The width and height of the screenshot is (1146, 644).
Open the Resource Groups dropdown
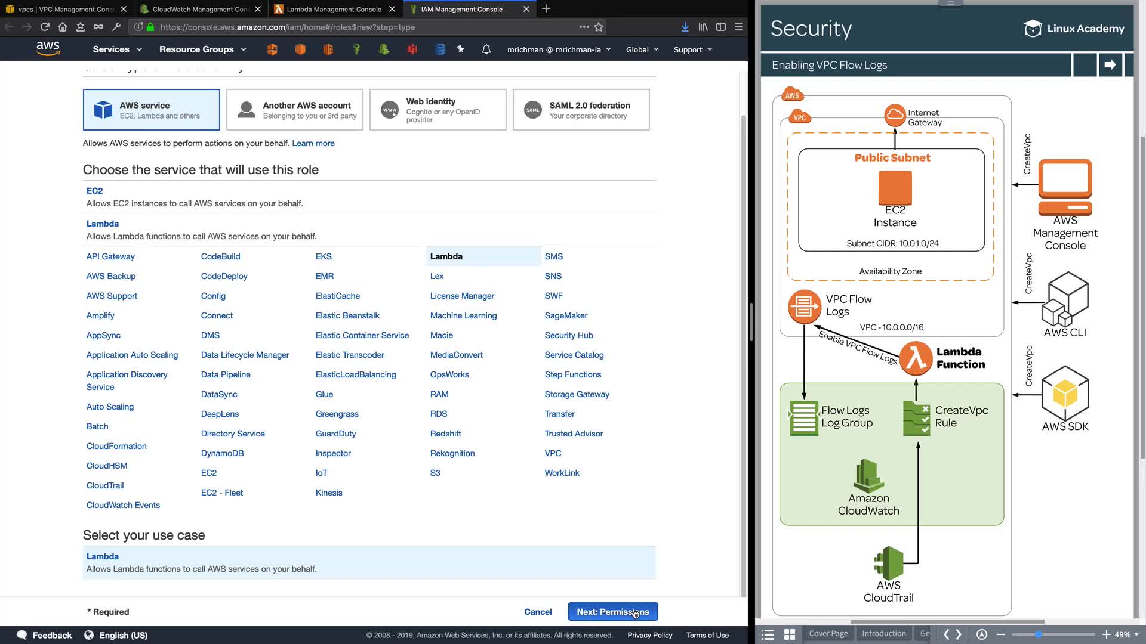[x=202, y=49]
